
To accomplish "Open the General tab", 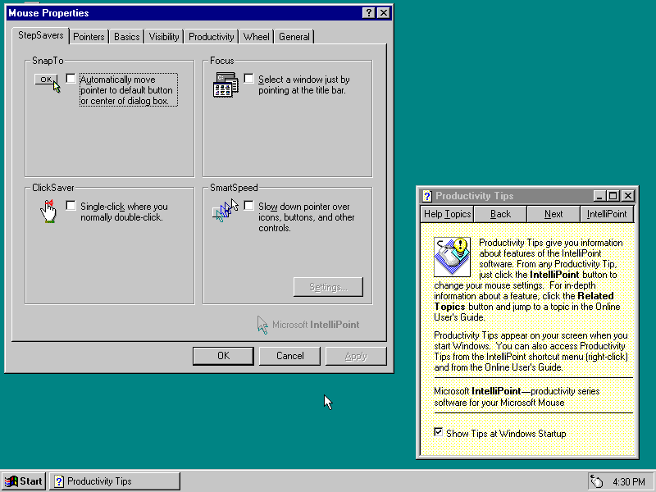I will pyautogui.click(x=294, y=37).
